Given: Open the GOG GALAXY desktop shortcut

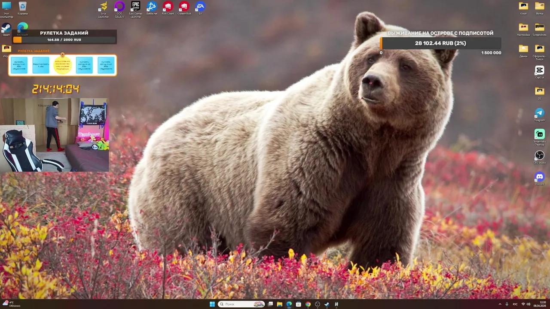Looking at the screenshot, I should [x=119, y=9].
